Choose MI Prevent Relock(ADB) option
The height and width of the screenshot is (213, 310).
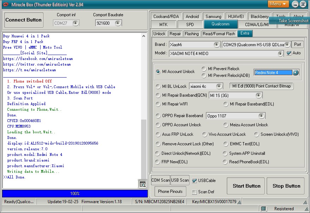[204, 75]
